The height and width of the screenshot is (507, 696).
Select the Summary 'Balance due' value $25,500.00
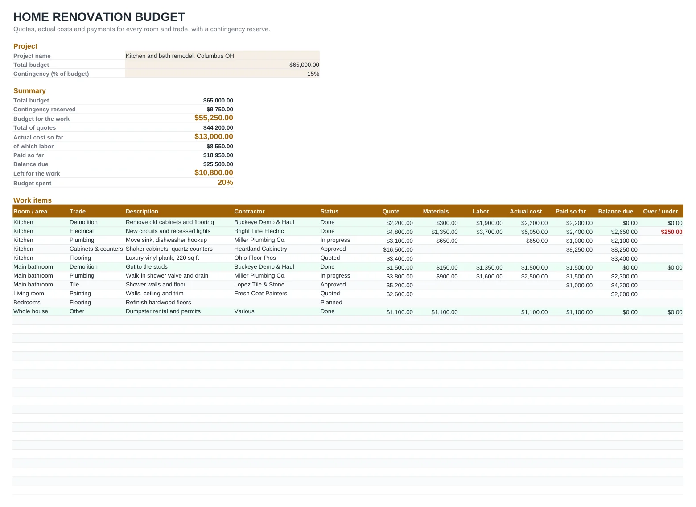pos(218,164)
